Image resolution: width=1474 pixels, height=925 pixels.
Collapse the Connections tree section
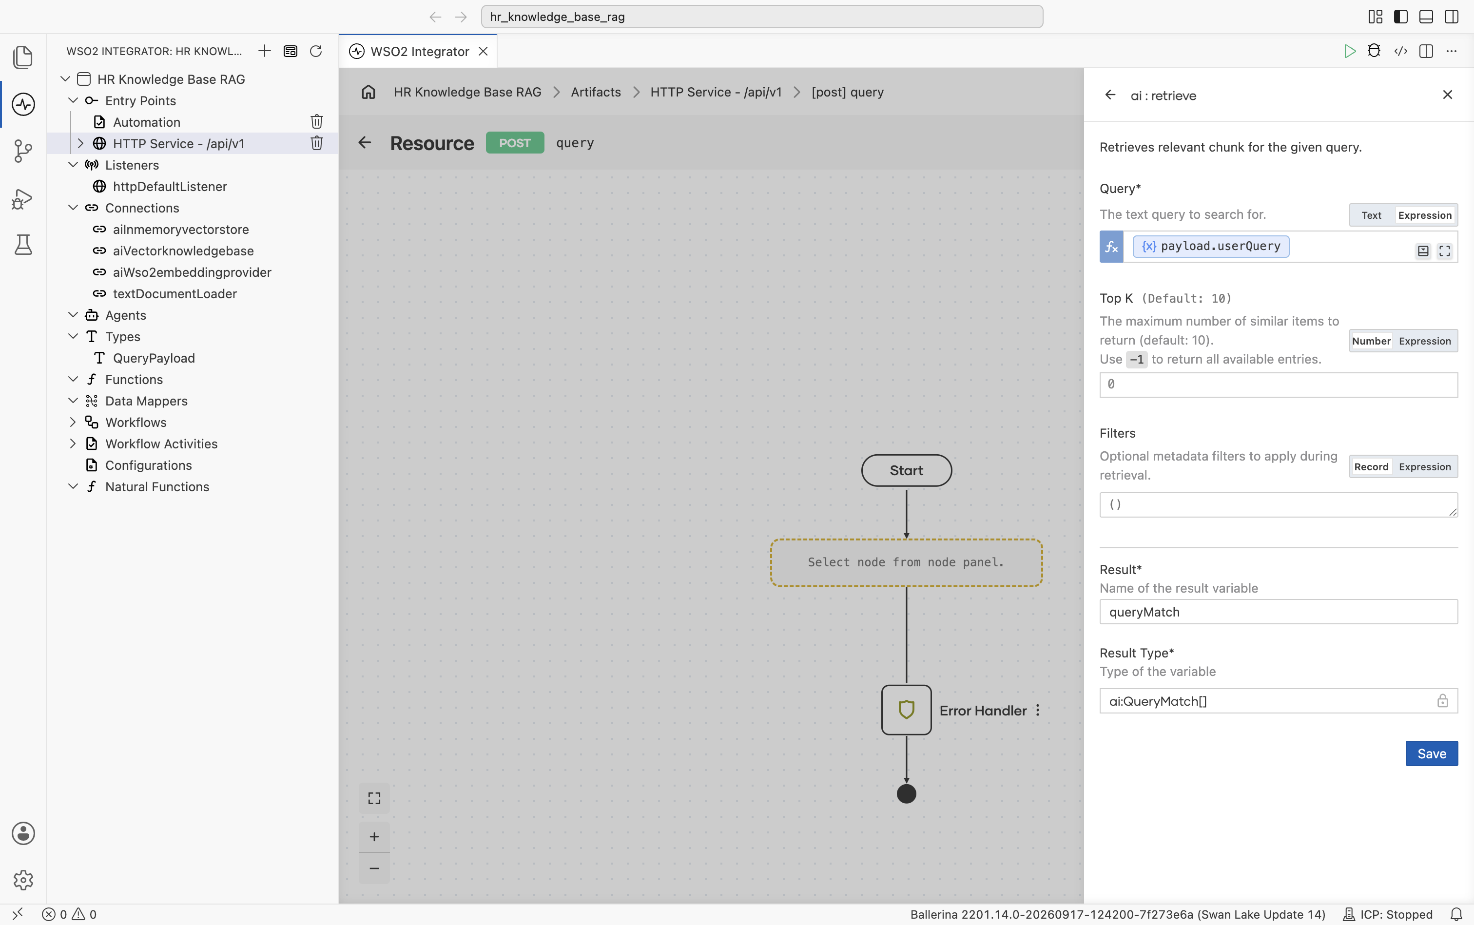[73, 208]
